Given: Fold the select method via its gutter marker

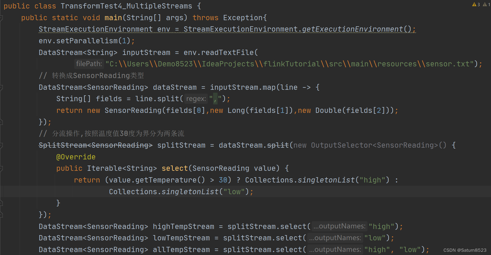Looking at the screenshot, I should coord(1,168).
